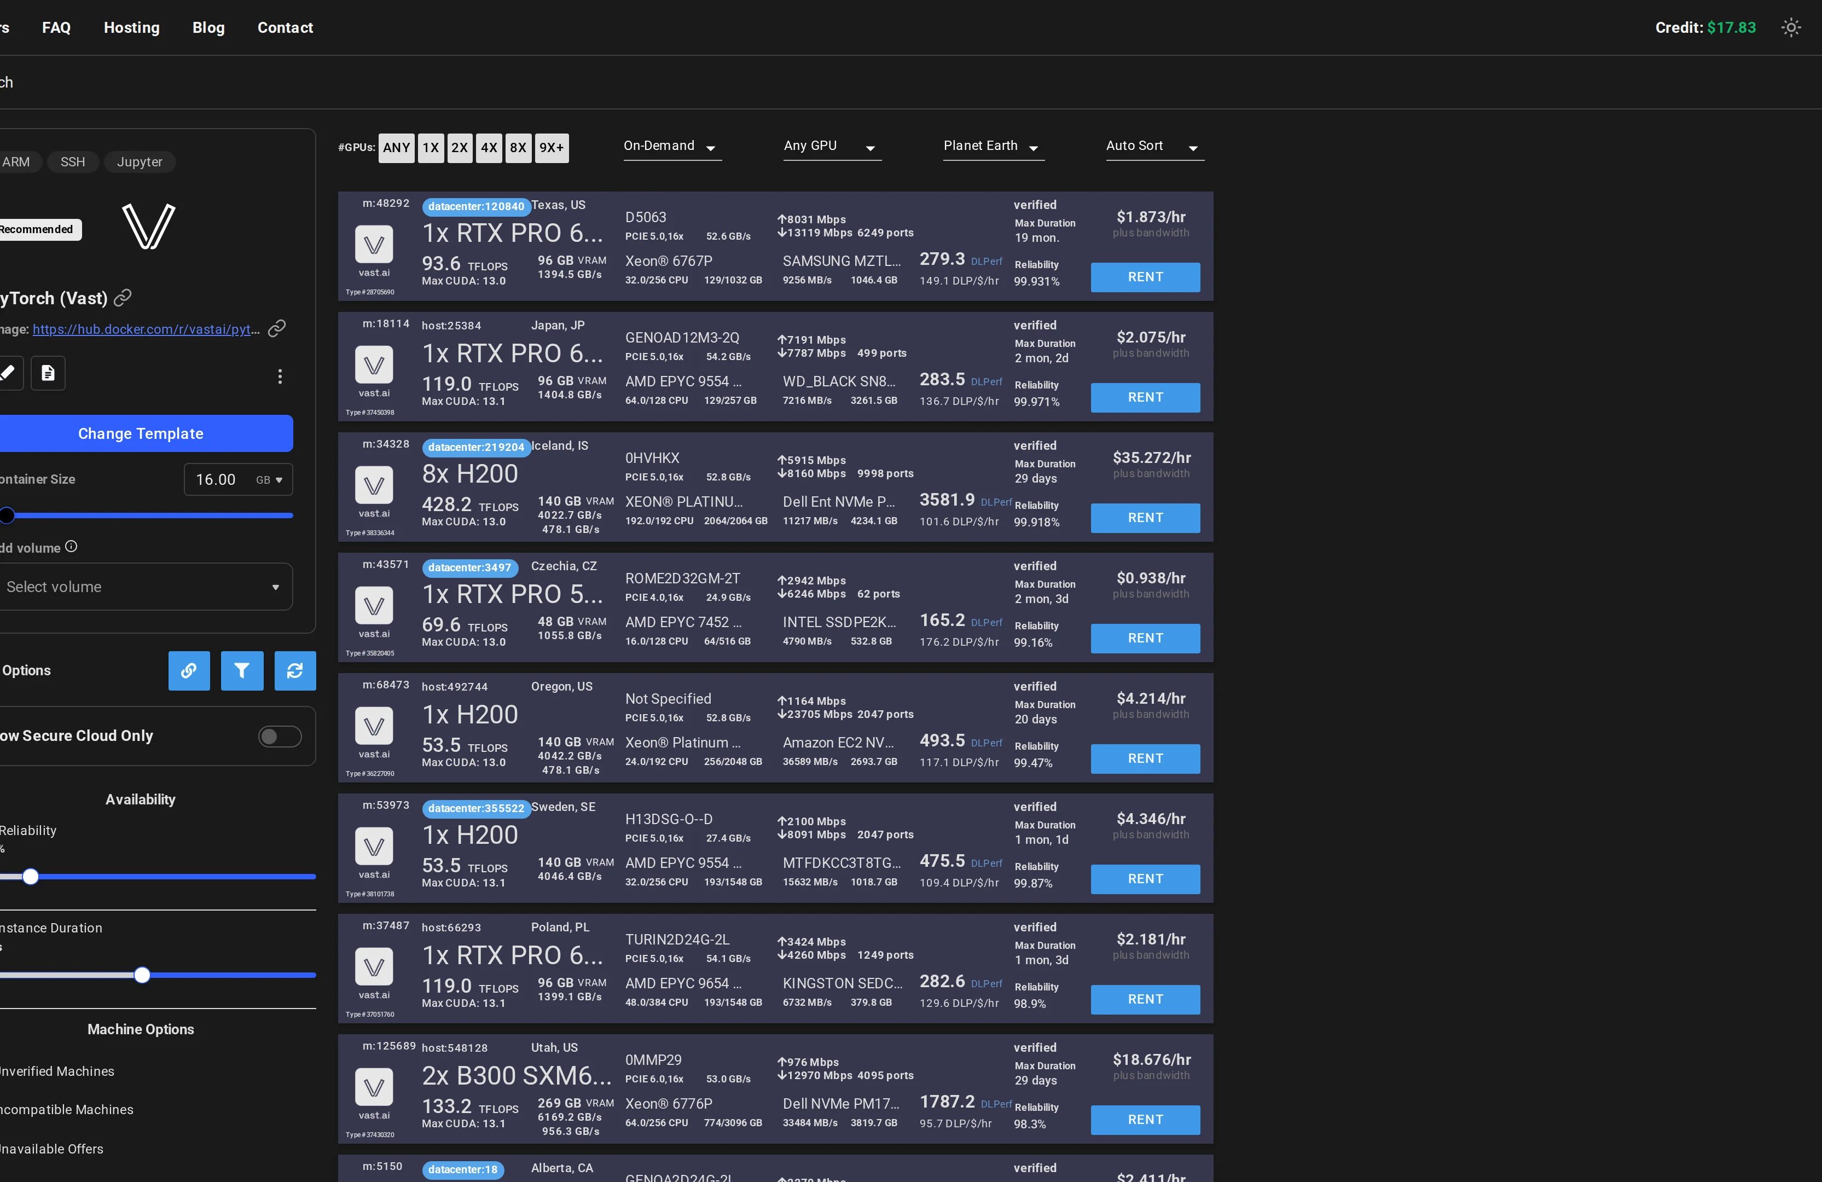Click the link icon beside docker image URL

tap(277, 328)
